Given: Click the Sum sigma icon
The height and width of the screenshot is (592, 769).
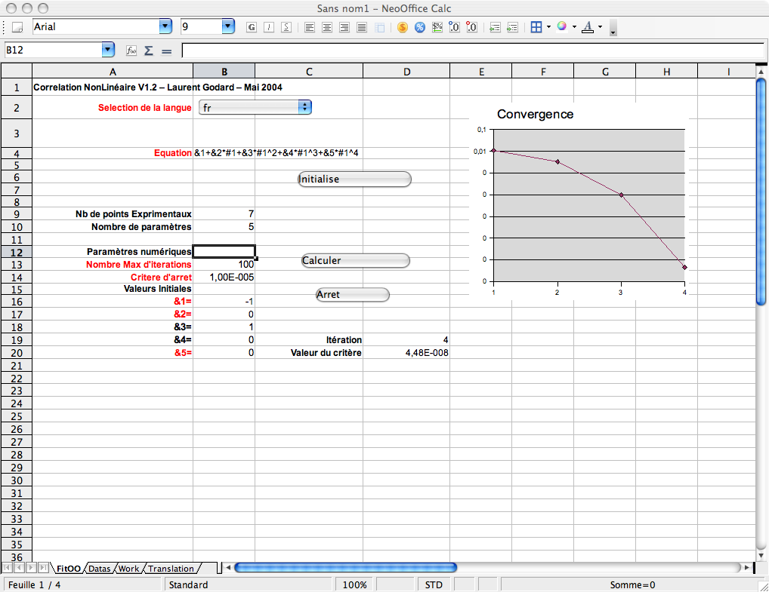Looking at the screenshot, I should click(148, 51).
